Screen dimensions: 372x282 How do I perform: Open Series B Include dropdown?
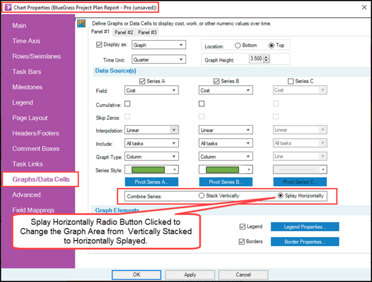tap(225, 143)
